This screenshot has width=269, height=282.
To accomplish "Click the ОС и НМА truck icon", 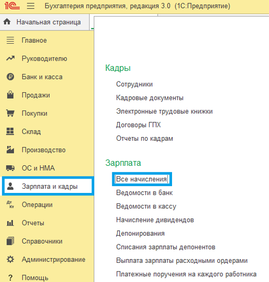I will pyautogui.click(x=10, y=168).
